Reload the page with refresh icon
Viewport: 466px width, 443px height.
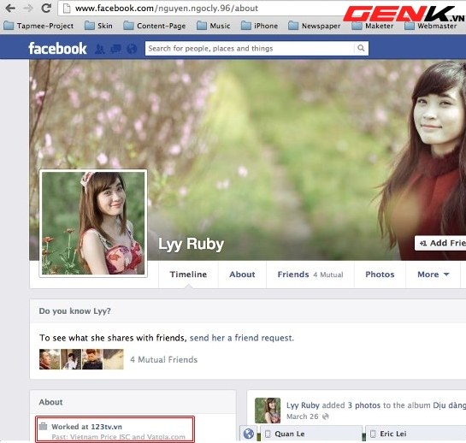[46, 8]
